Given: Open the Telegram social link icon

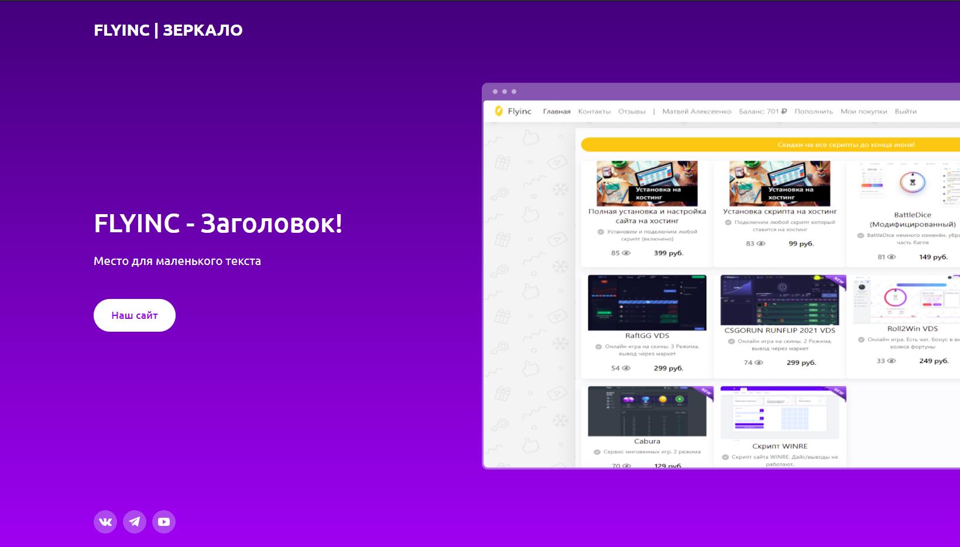Looking at the screenshot, I should pos(135,522).
